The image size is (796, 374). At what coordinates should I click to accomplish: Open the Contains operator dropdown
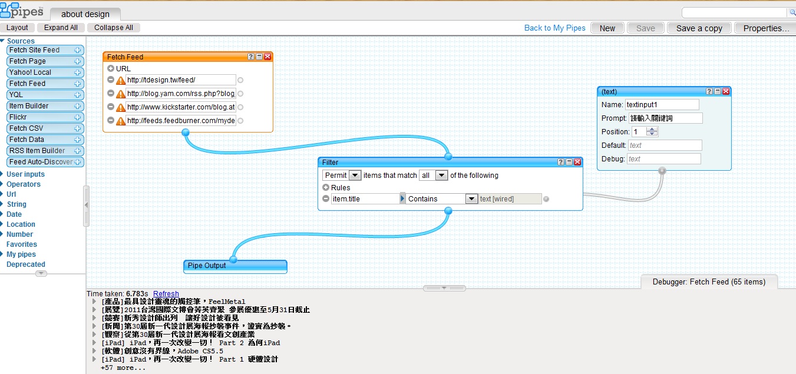pyautogui.click(x=471, y=199)
